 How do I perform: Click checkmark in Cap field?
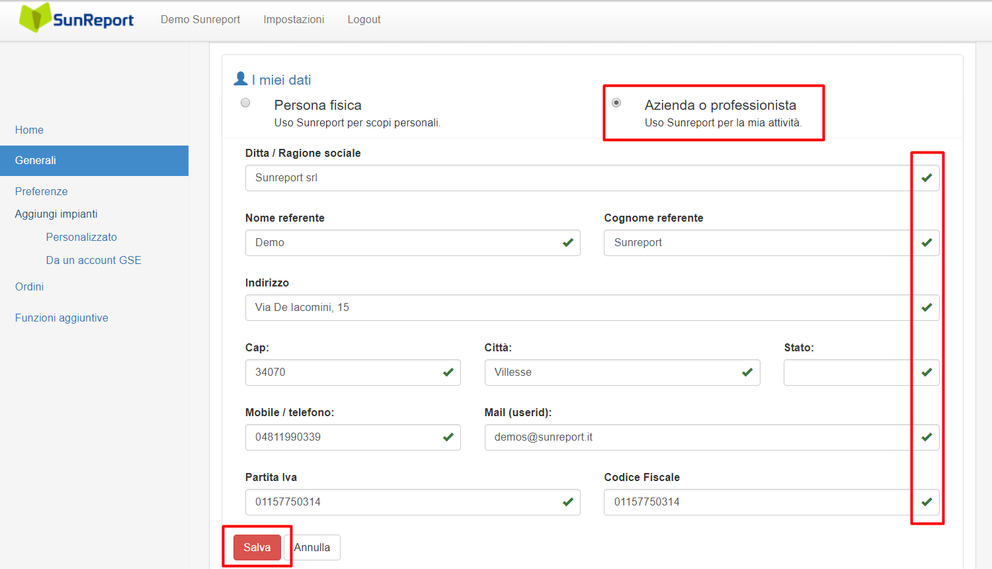[448, 372]
